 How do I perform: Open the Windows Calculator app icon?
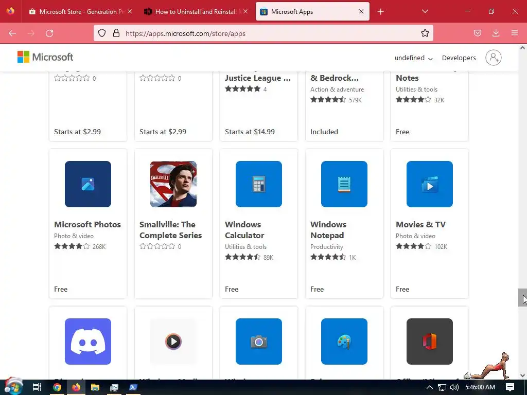(258, 184)
